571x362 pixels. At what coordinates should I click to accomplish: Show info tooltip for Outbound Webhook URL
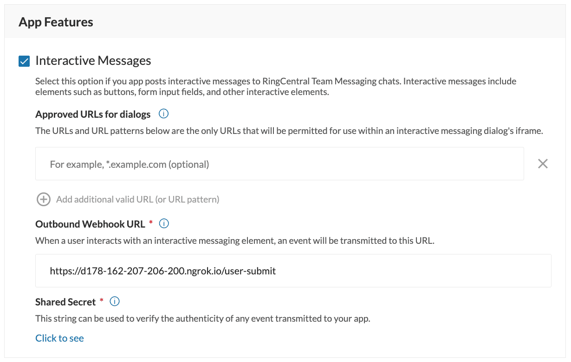(164, 224)
